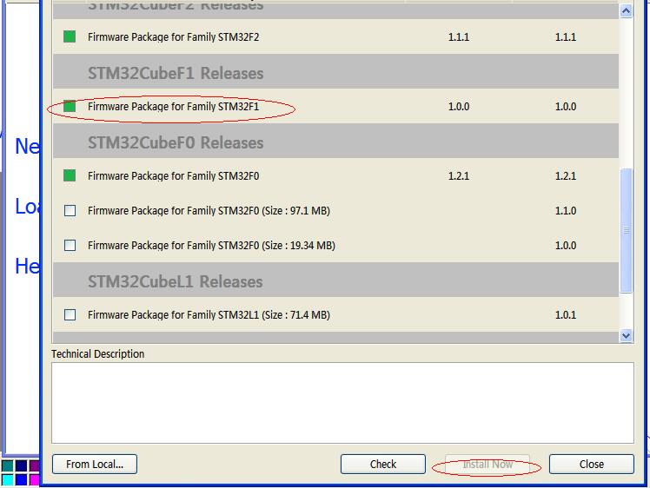
Task: Click the Technical Description label
Action: (x=98, y=353)
